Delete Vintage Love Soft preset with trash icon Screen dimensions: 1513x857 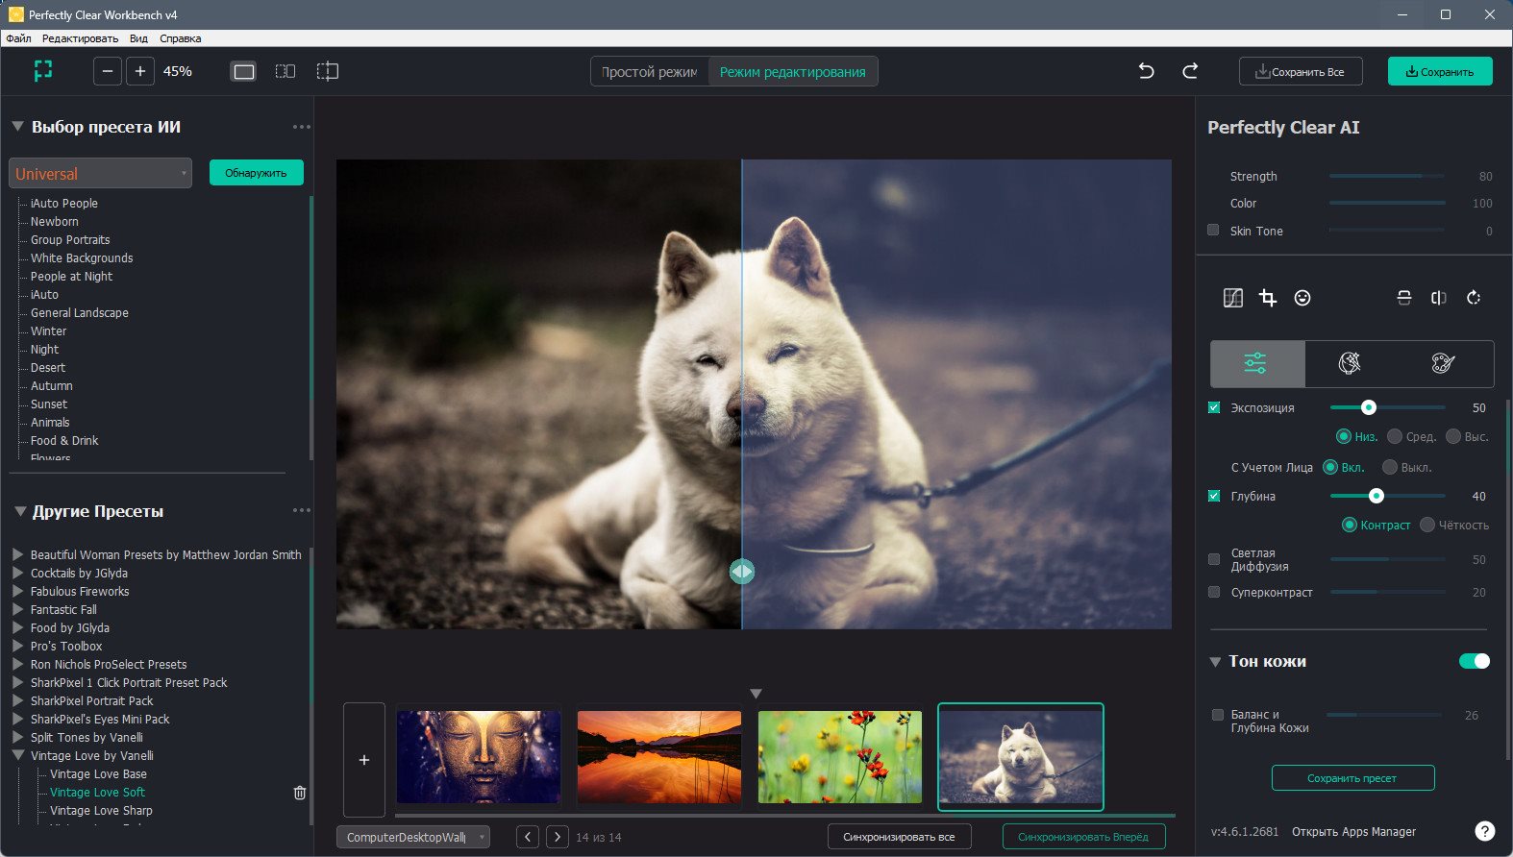(x=300, y=793)
